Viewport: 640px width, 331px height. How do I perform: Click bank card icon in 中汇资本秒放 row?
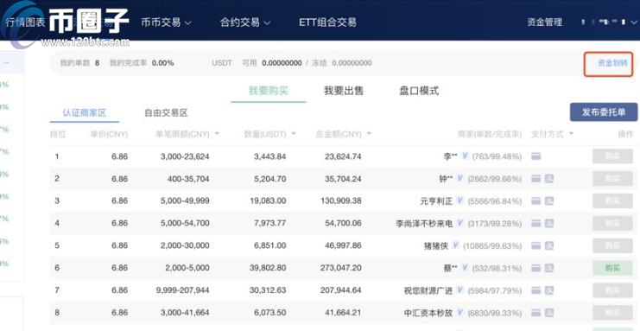pos(535,313)
